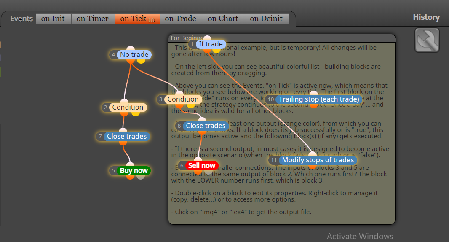Select the red Sell now block

(x=202, y=165)
